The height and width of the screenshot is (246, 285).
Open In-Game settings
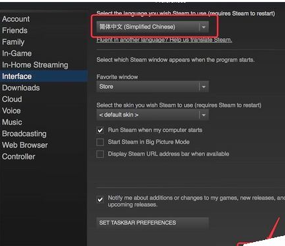17,54
